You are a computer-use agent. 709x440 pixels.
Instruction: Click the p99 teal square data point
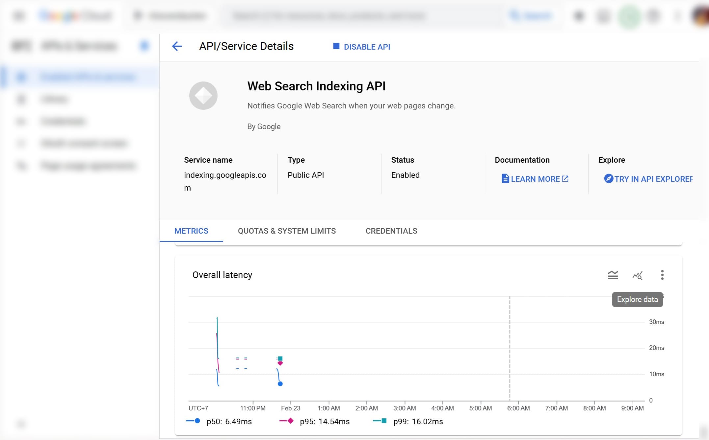(x=280, y=359)
